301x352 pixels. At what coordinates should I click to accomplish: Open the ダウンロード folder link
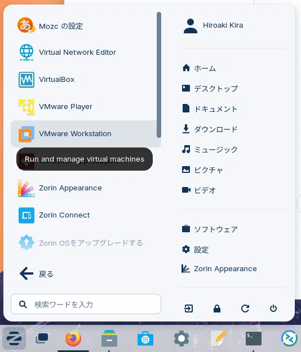click(215, 129)
